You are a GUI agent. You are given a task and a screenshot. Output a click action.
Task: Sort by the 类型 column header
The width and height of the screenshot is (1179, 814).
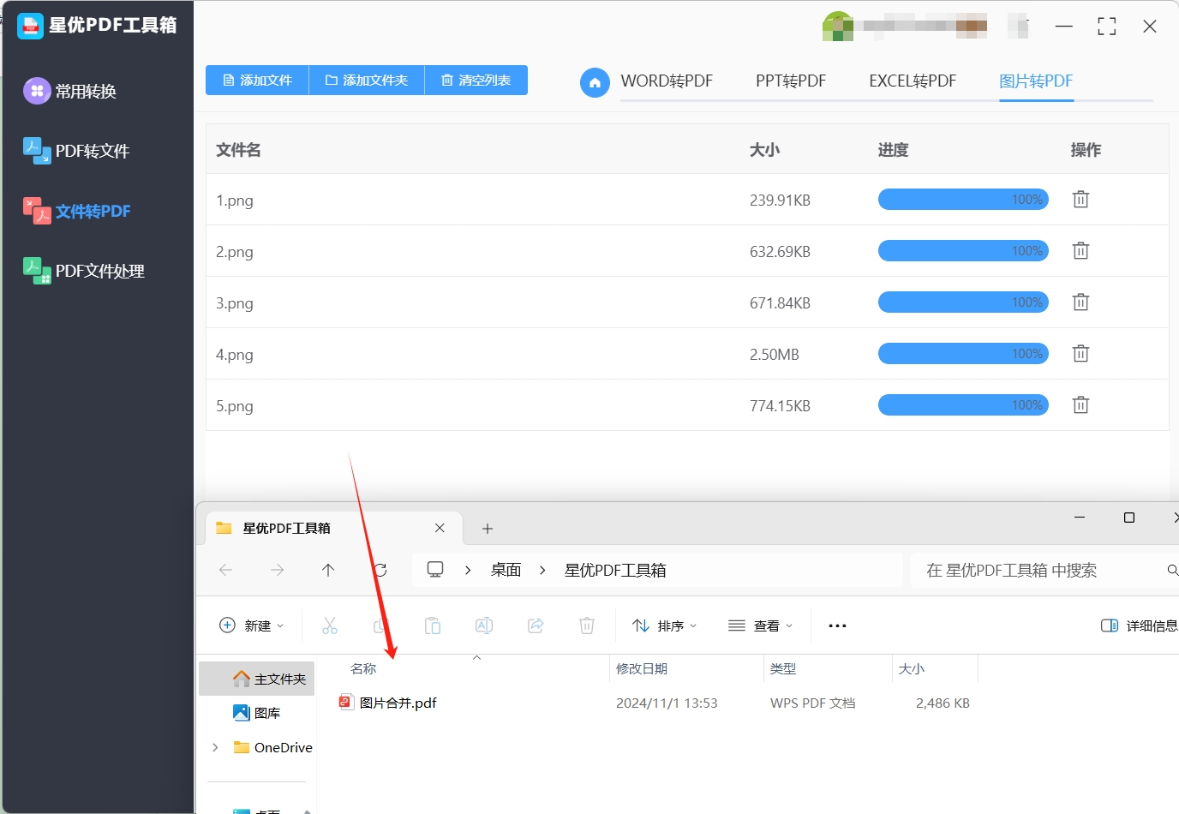[x=783, y=668]
